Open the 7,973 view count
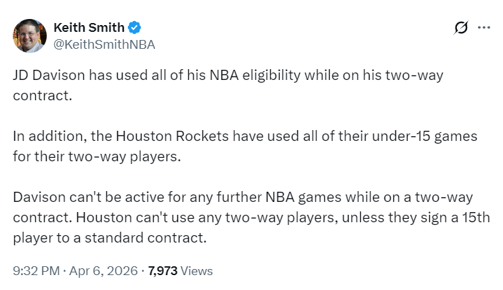Viewport: 503px width, 290px height. click(162, 271)
